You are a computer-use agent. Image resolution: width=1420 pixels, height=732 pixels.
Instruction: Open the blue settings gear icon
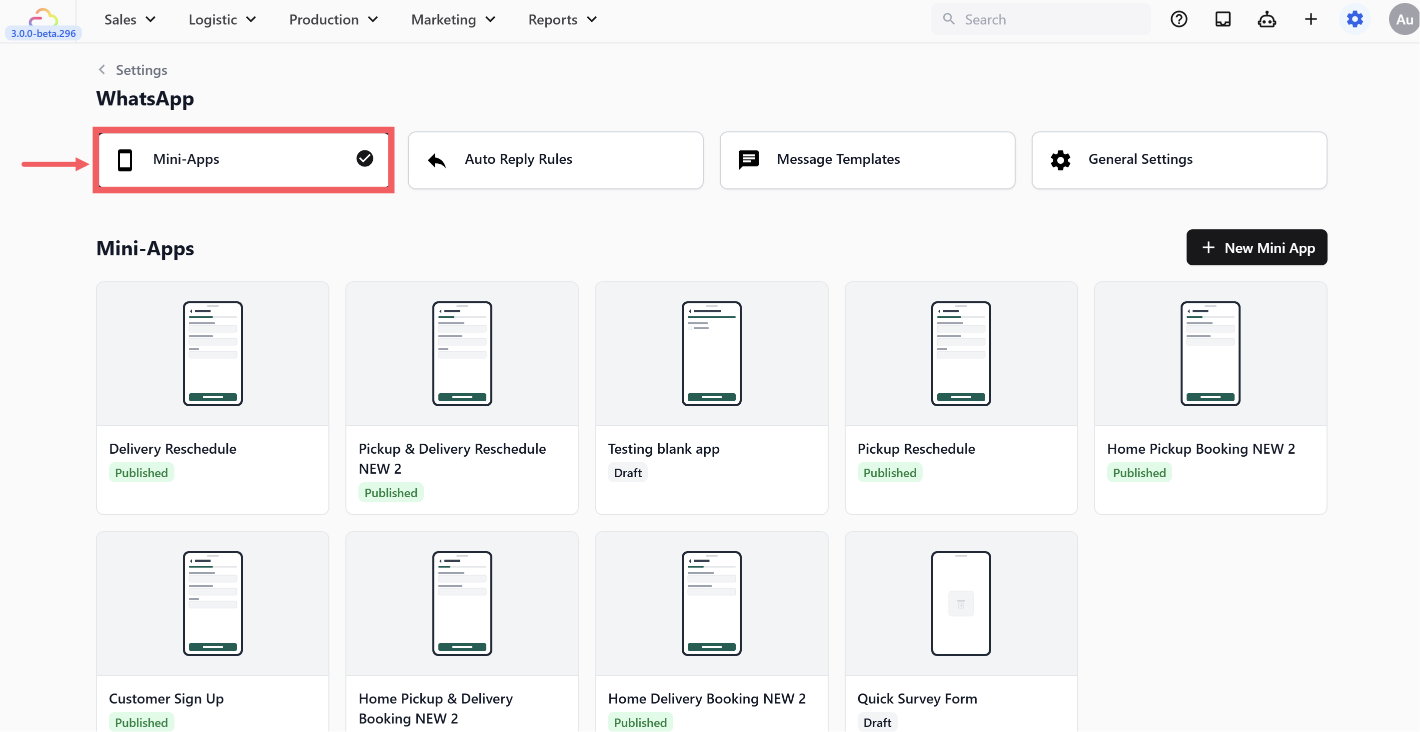[1355, 19]
